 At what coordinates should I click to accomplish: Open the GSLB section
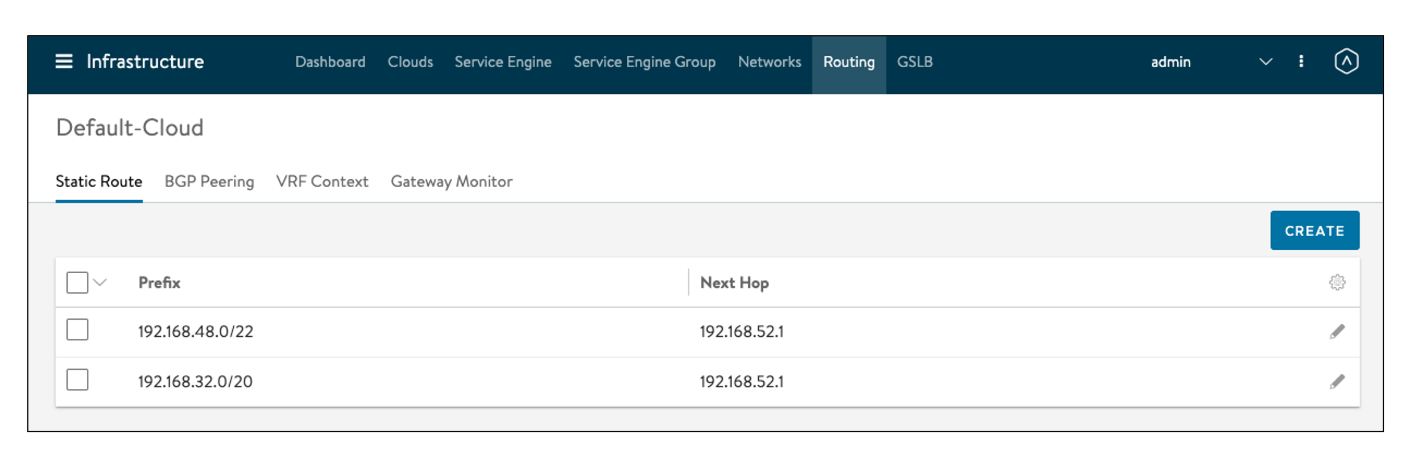915,61
